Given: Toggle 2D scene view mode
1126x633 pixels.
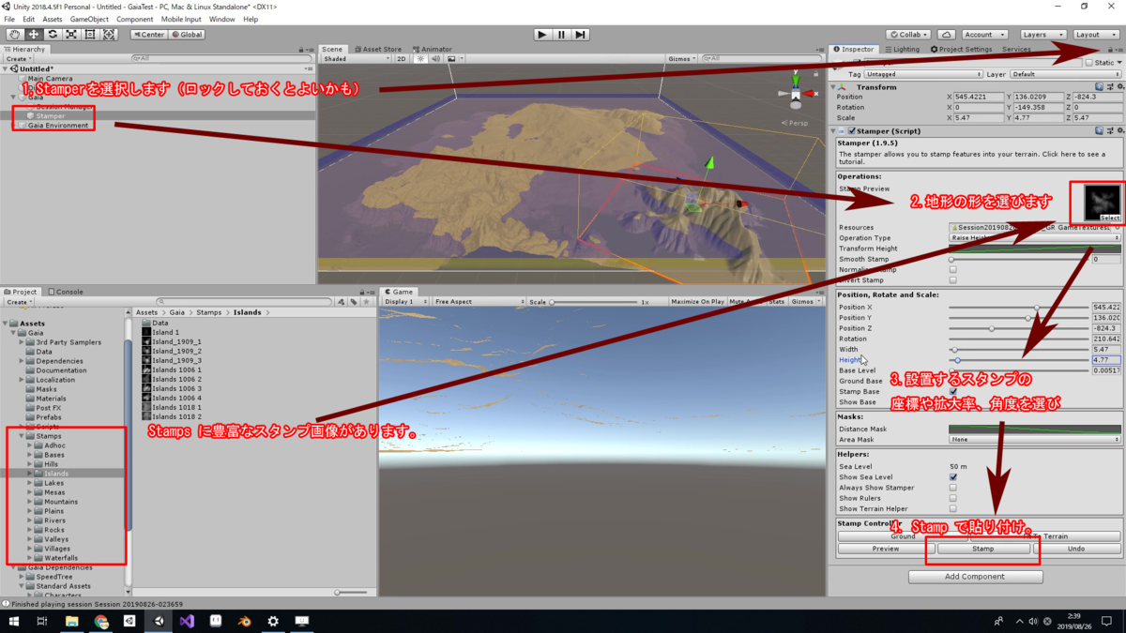Looking at the screenshot, I should pyautogui.click(x=402, y=58).
